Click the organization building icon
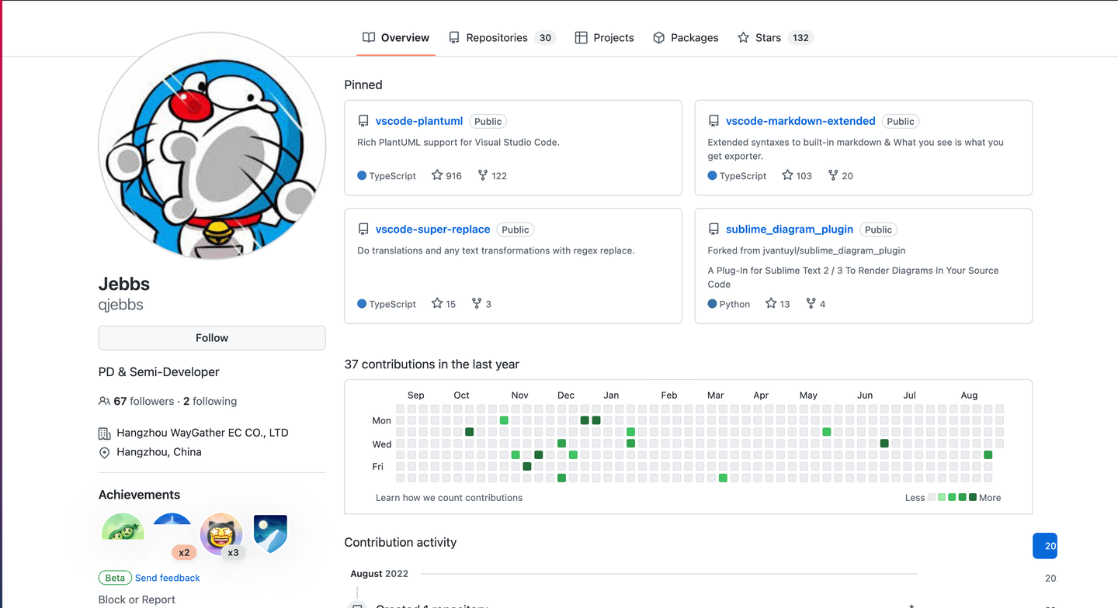 (104, 434)
